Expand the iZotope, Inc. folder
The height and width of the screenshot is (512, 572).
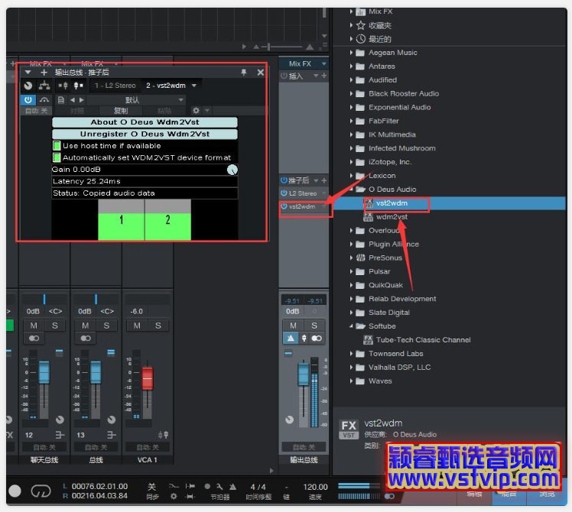(351, 162)
